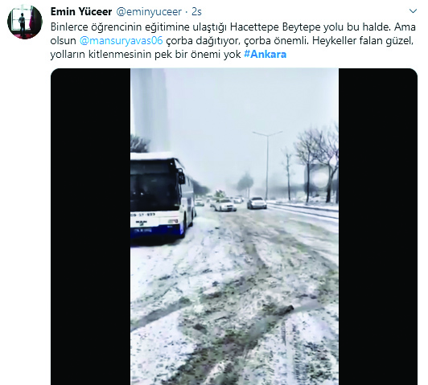The width and height of the screenshot is (428, 385).
Task: Expand the tweet options chevron
Action: click(413, 11)
